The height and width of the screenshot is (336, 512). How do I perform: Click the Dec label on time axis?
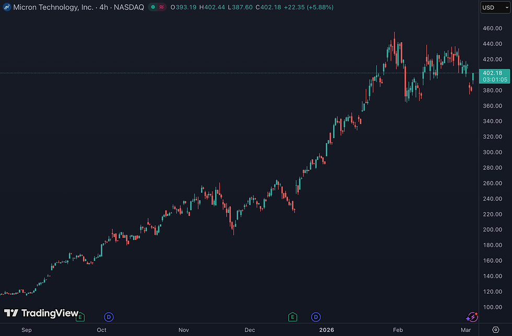250,330
